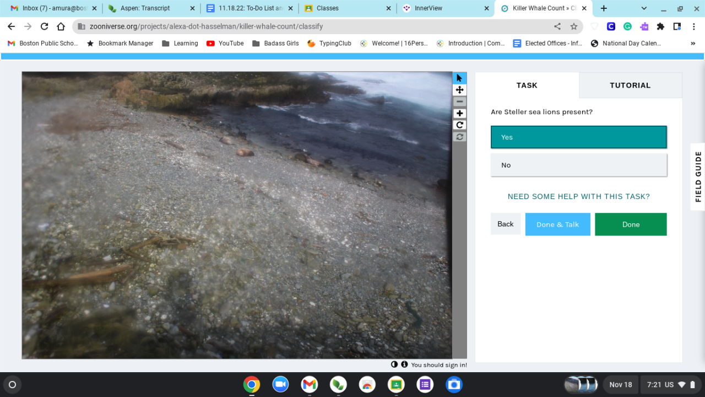Open Gmail from the shelf
The height and width of the screenshot is (397, 705).
tap(310, 384)
